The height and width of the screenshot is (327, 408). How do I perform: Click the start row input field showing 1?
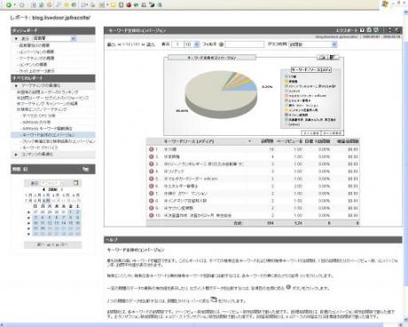177,44
